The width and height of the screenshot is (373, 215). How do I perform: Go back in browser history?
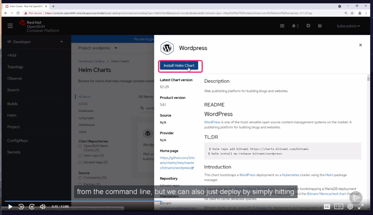coord(6,13)
